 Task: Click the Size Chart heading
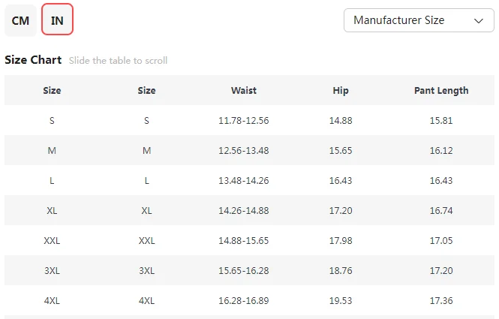tap(33, 60)
